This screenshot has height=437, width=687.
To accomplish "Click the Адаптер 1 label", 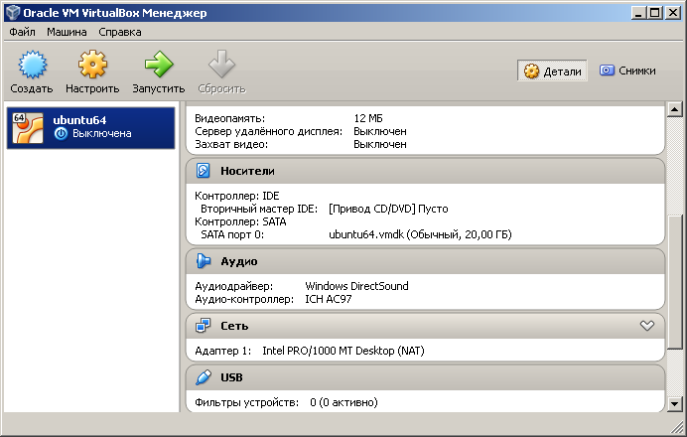I will pyautogui.click(x=223, y=352).
